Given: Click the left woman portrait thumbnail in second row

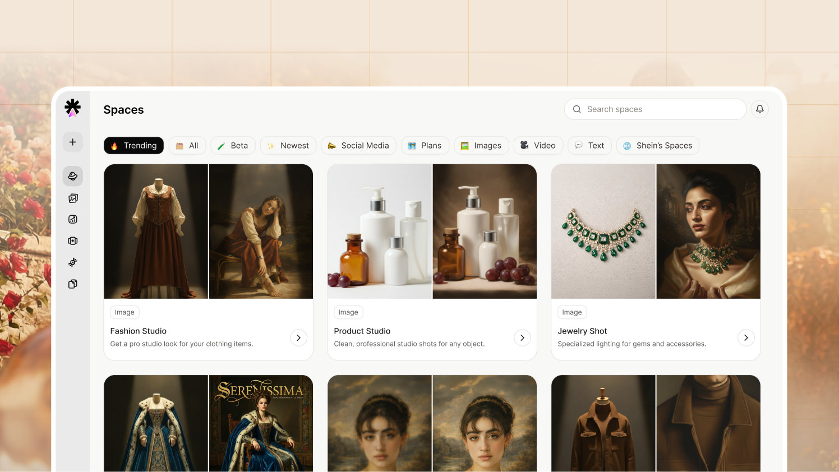Looking at the screenshot, I should coord(380,423).
